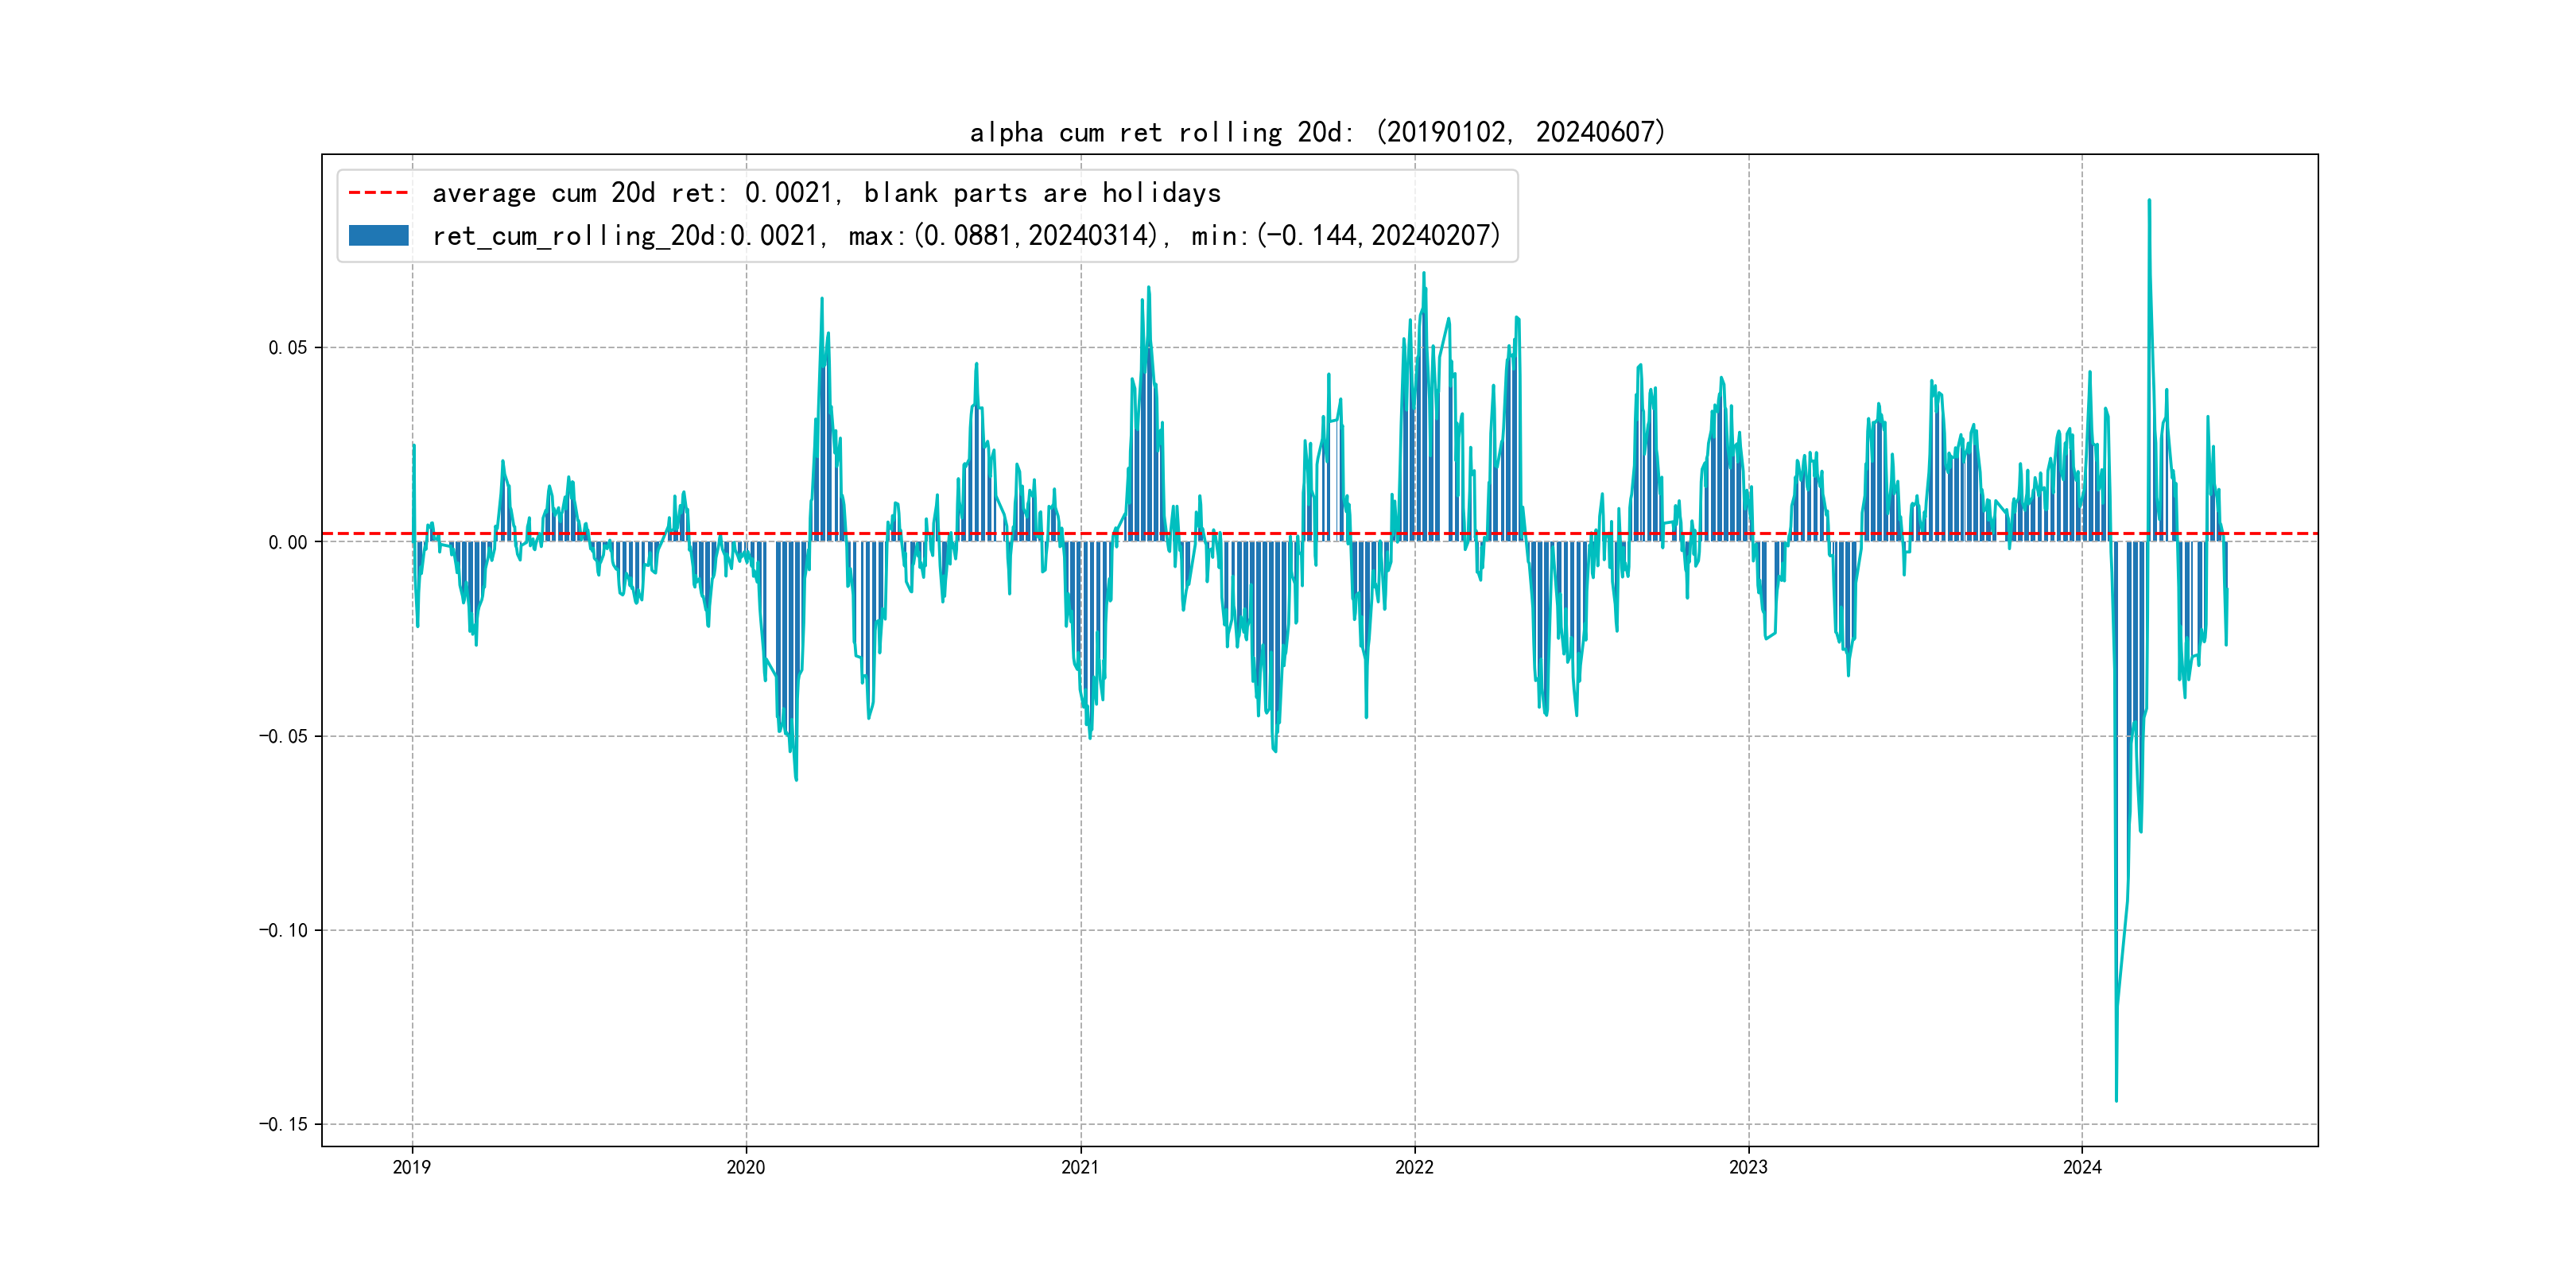Image resolution: width=2576 pixels, height=1288 pixels.
Task: Click the blue legend swatch for ret_cum_rolling_20d
Action: click(378, 236)
